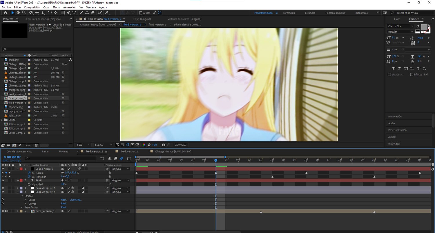Toggle the Opacidad stopwatch
The height and width of the screenshot is (233, 435).
click(x=29, y=184)
